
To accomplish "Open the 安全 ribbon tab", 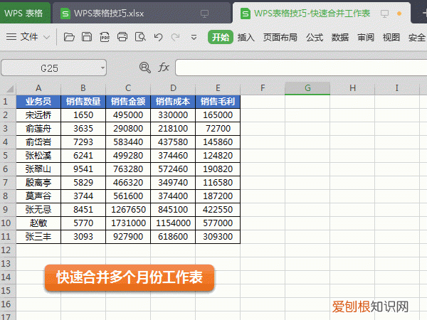I will (416, 37).
